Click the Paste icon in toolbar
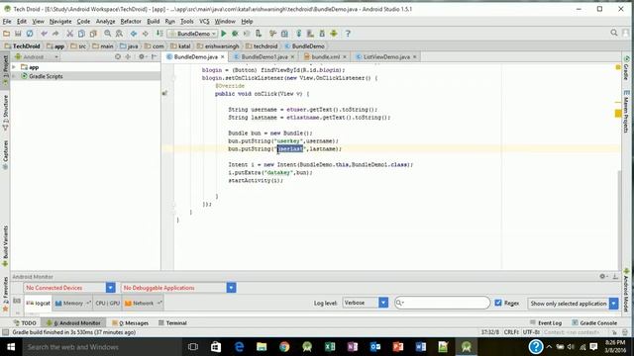The image size is (634, 356). click(x=93, y=34)
